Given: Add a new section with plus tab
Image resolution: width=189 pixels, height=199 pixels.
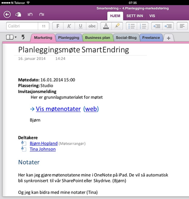Looking at the screenshot, I should pos(168,38).
